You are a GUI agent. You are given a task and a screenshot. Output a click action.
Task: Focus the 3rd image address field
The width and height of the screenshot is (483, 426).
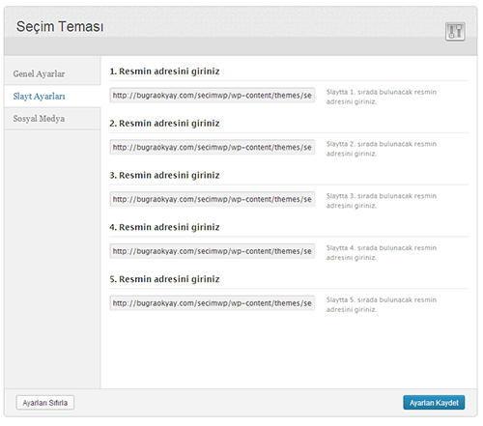click(213, 199)
